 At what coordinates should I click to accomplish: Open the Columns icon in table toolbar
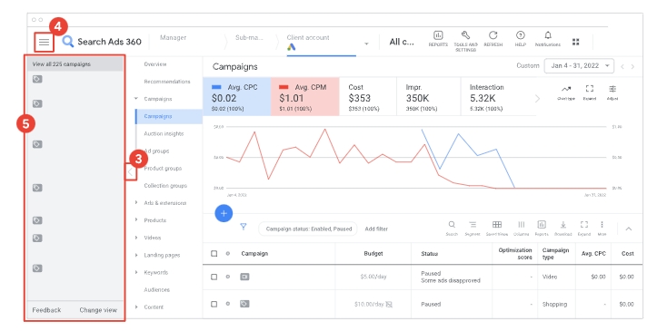pyautogui.click(x=521, y=225)
